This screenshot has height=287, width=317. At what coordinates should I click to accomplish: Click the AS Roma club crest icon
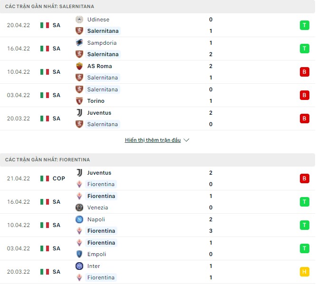pos(79,66)
